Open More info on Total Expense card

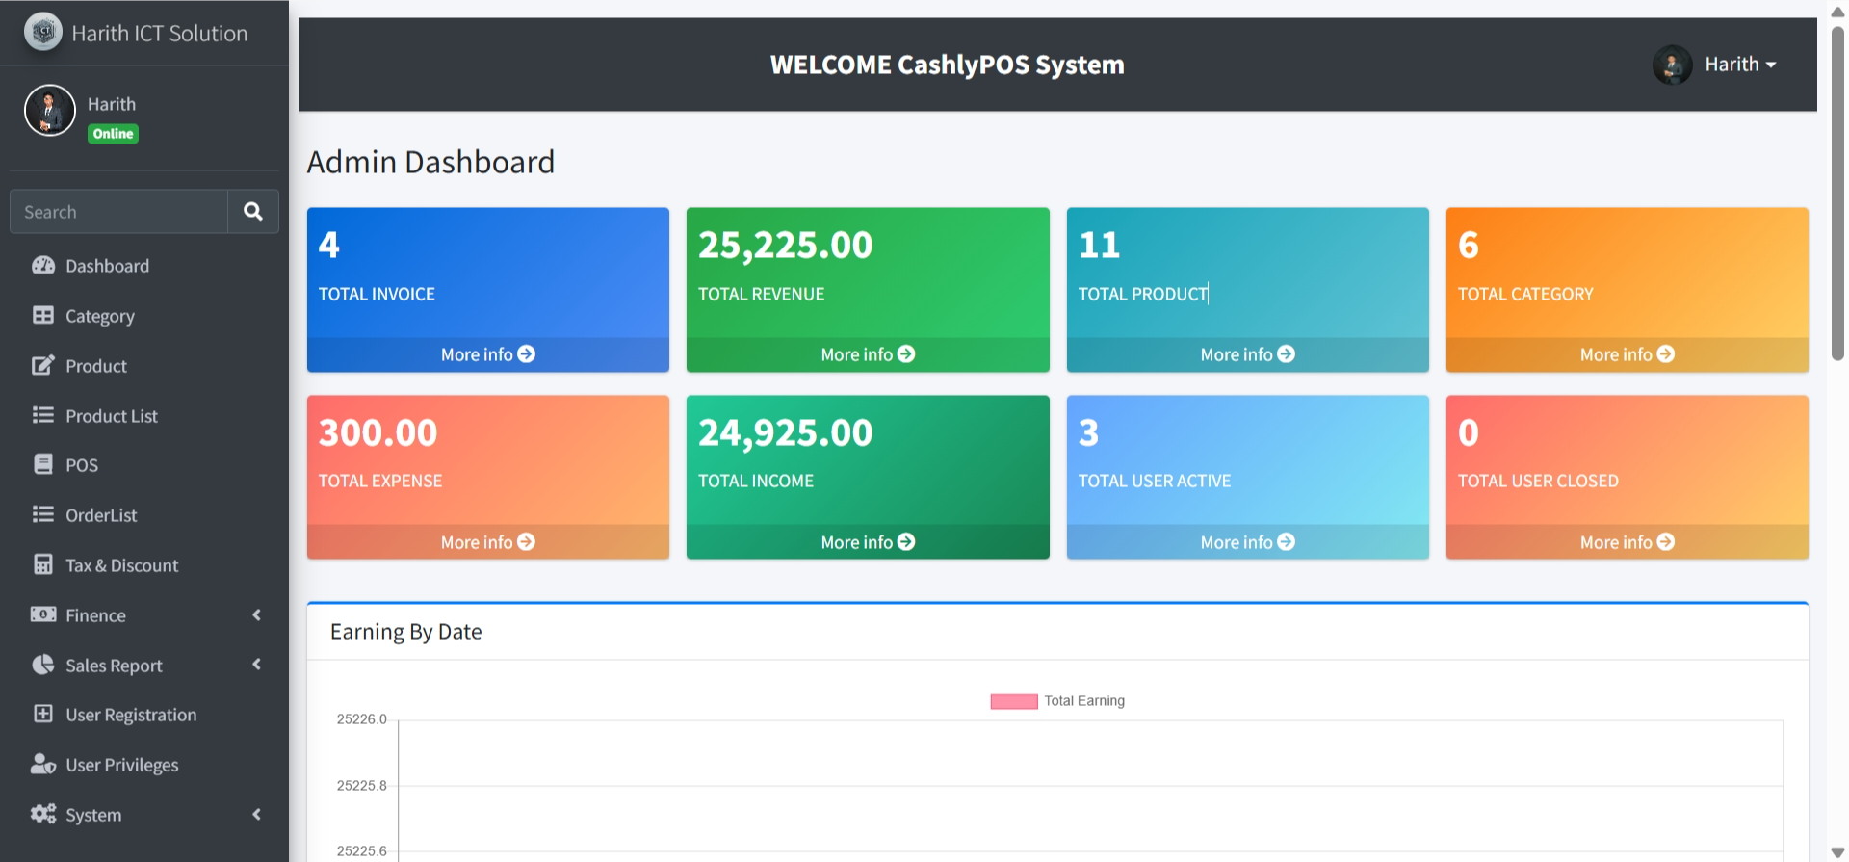coord(487,542)
